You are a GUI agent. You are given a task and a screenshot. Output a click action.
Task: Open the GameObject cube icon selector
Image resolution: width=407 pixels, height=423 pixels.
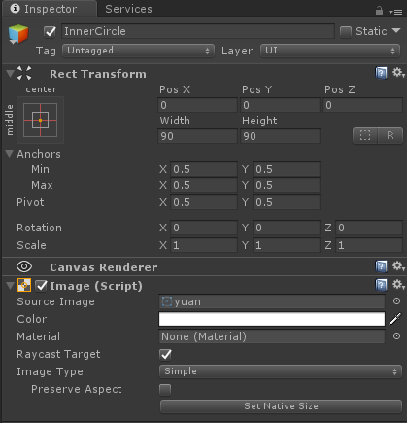coord(18,34)
